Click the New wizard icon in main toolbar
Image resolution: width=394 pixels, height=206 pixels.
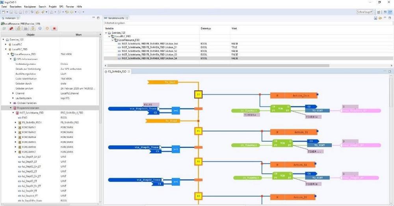point(4,12)
